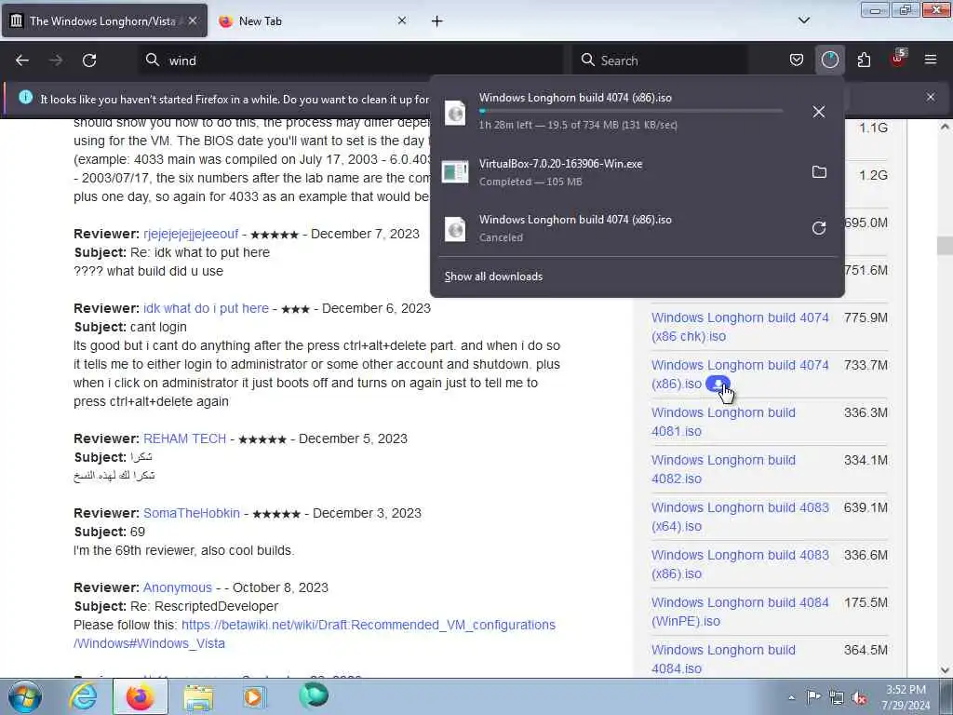Open the extensions puzzle icon
953x715 pixels.
864,60
